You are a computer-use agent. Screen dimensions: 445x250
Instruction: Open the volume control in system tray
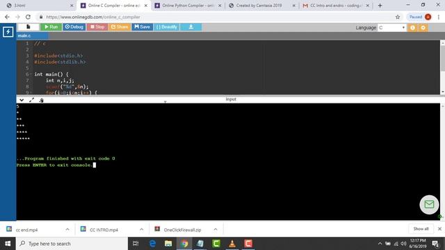tap(403, 244)
